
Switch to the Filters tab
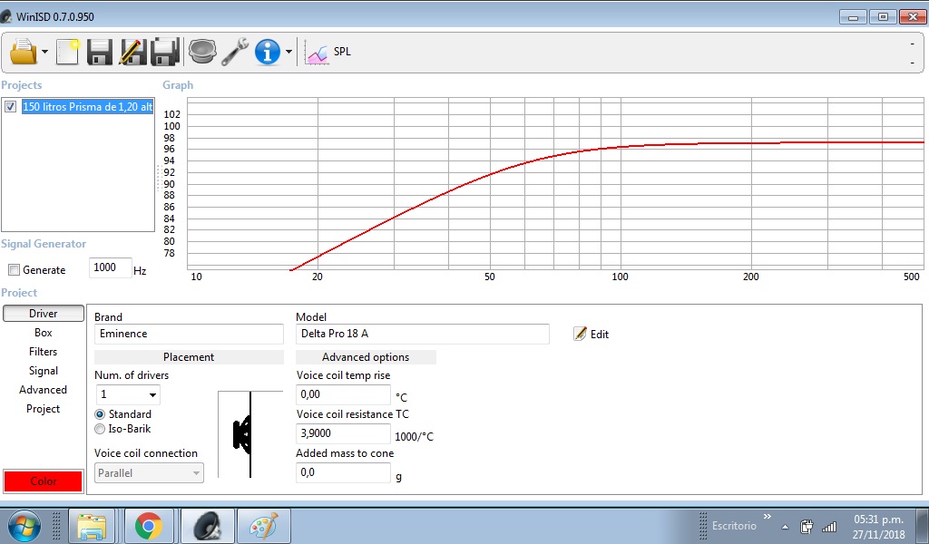coord(44,352)
